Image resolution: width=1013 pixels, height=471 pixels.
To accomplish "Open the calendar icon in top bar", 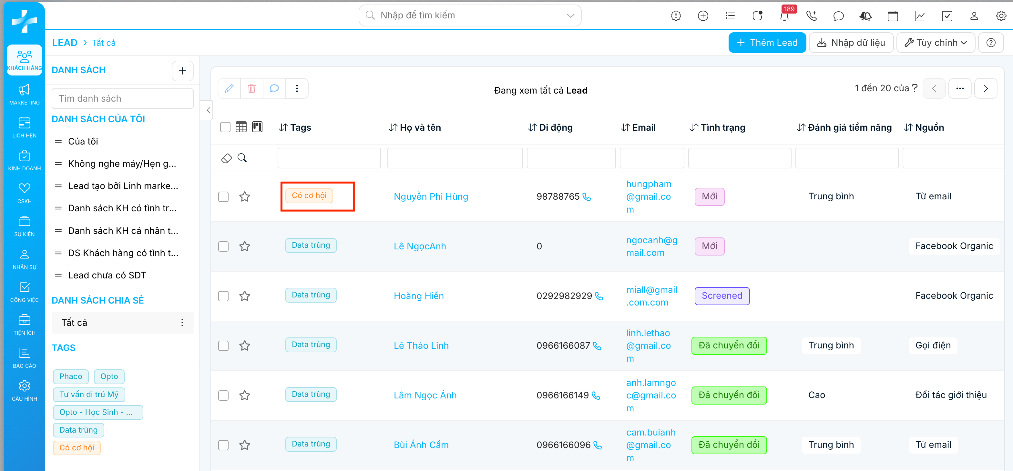I will [x=893, y=16].
